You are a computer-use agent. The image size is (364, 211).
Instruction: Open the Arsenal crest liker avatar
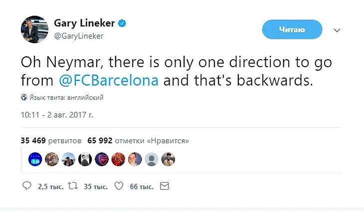102,159
